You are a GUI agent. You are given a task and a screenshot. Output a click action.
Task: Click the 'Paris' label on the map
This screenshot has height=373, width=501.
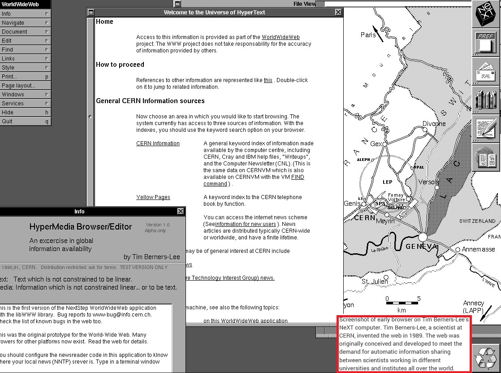[x=368, y=35]
